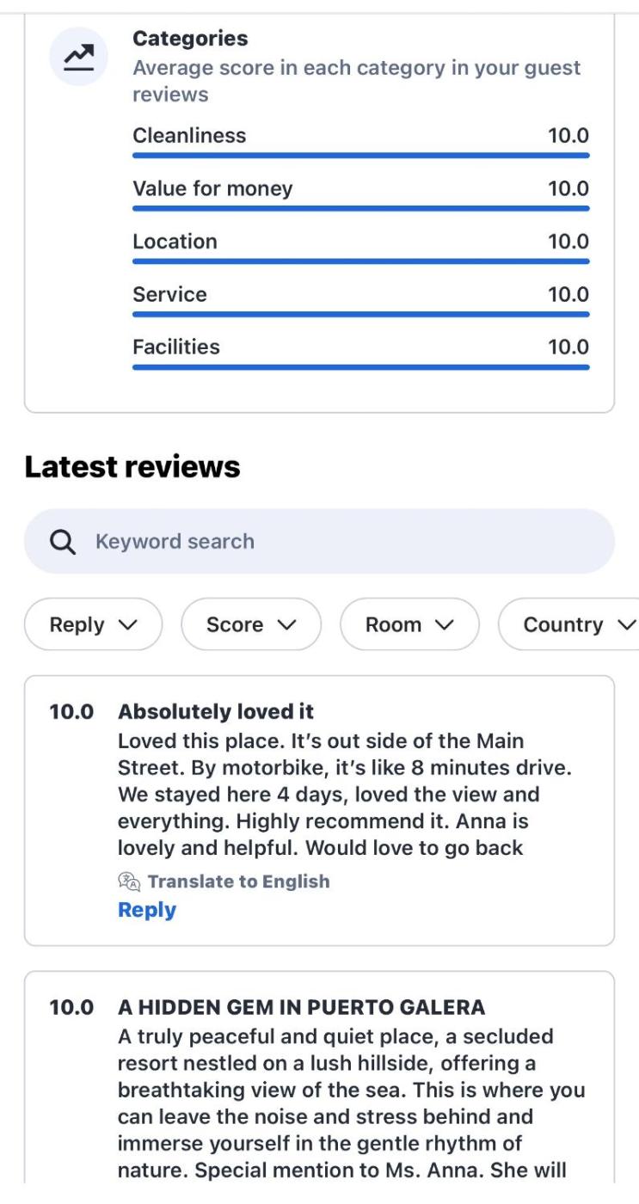Click the Keyword search input field
The width and height of the screenshot is (639, 1204).
coord(344,542)
